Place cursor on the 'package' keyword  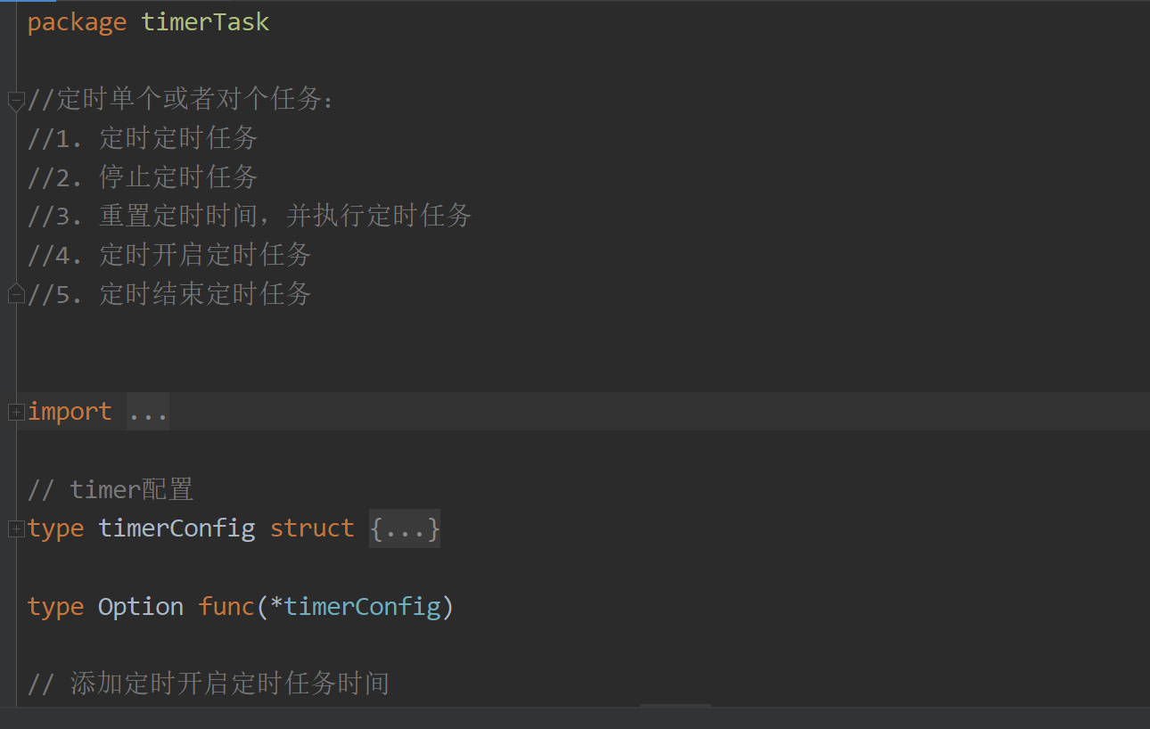pyautogui.click(x=77, y=22)
